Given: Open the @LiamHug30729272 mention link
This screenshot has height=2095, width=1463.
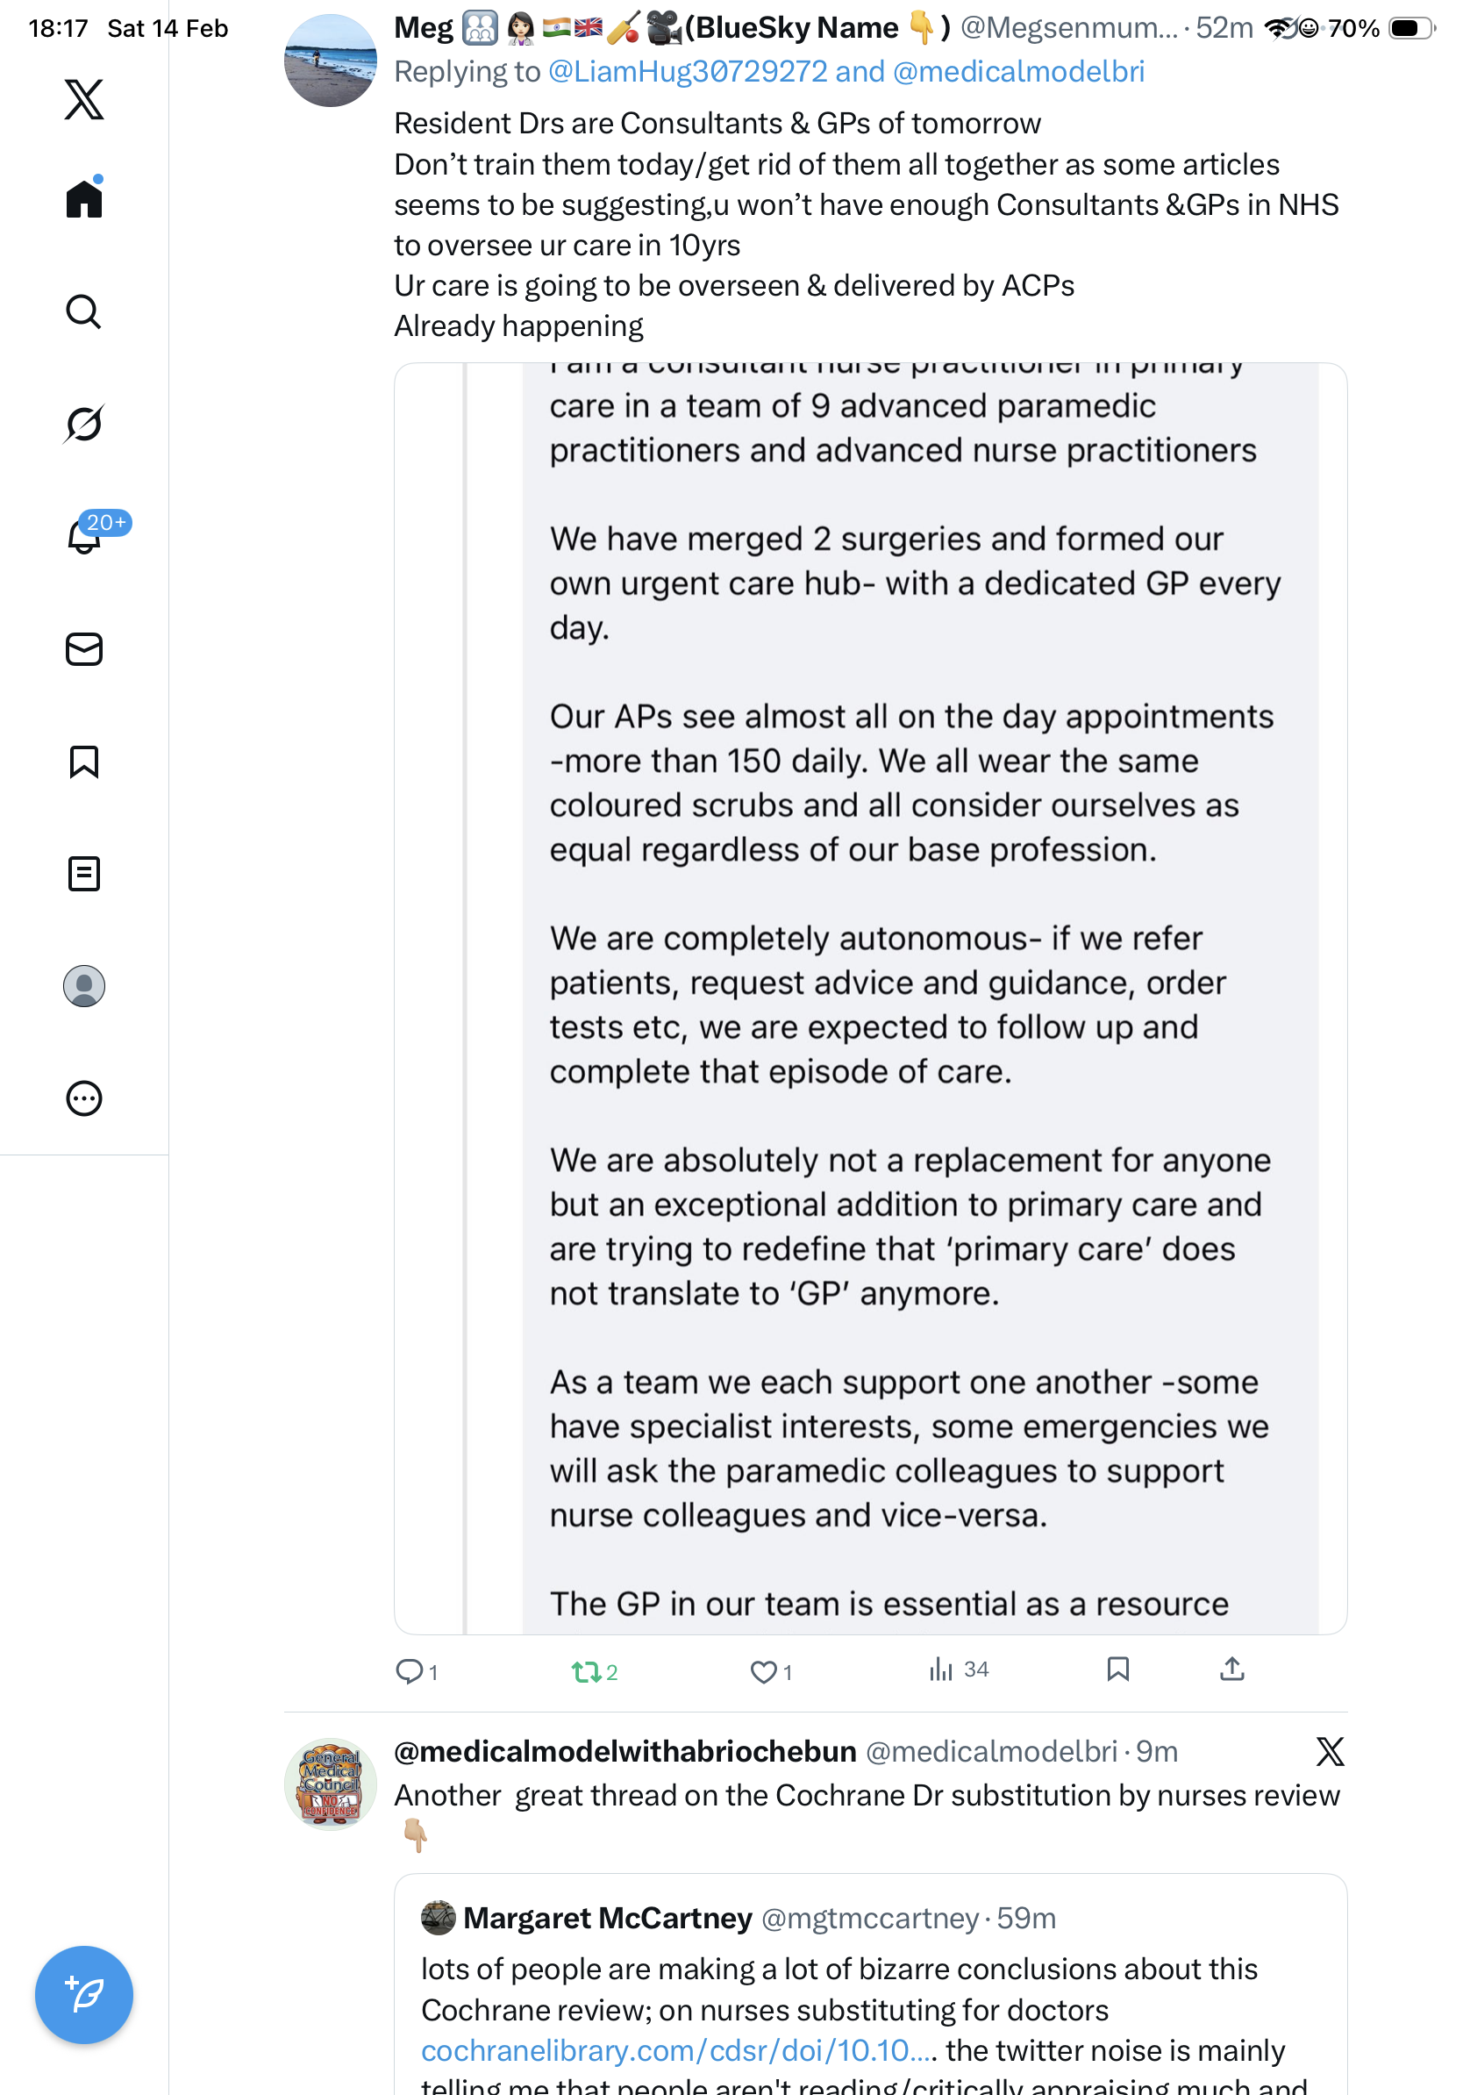Looking at the screenshot, I should [687, 72].
